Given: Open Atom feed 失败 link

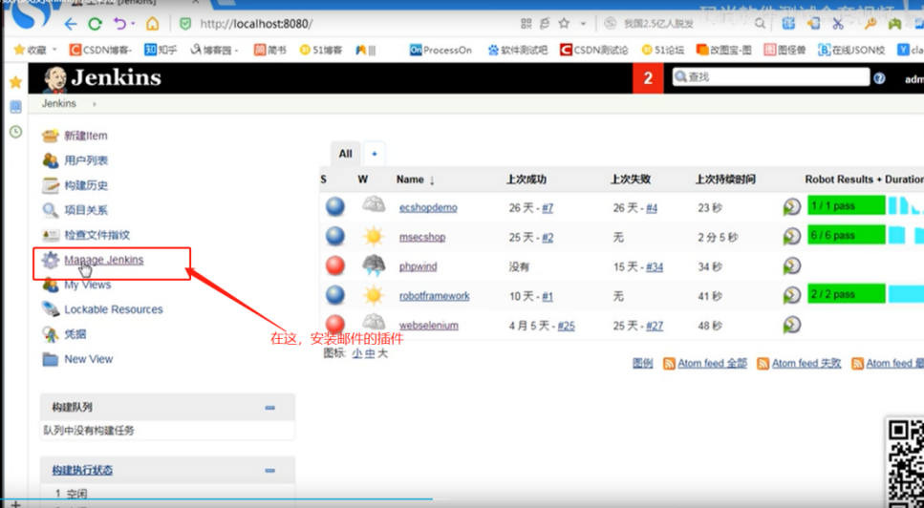Looking at the screenshot, I should 806,363.
